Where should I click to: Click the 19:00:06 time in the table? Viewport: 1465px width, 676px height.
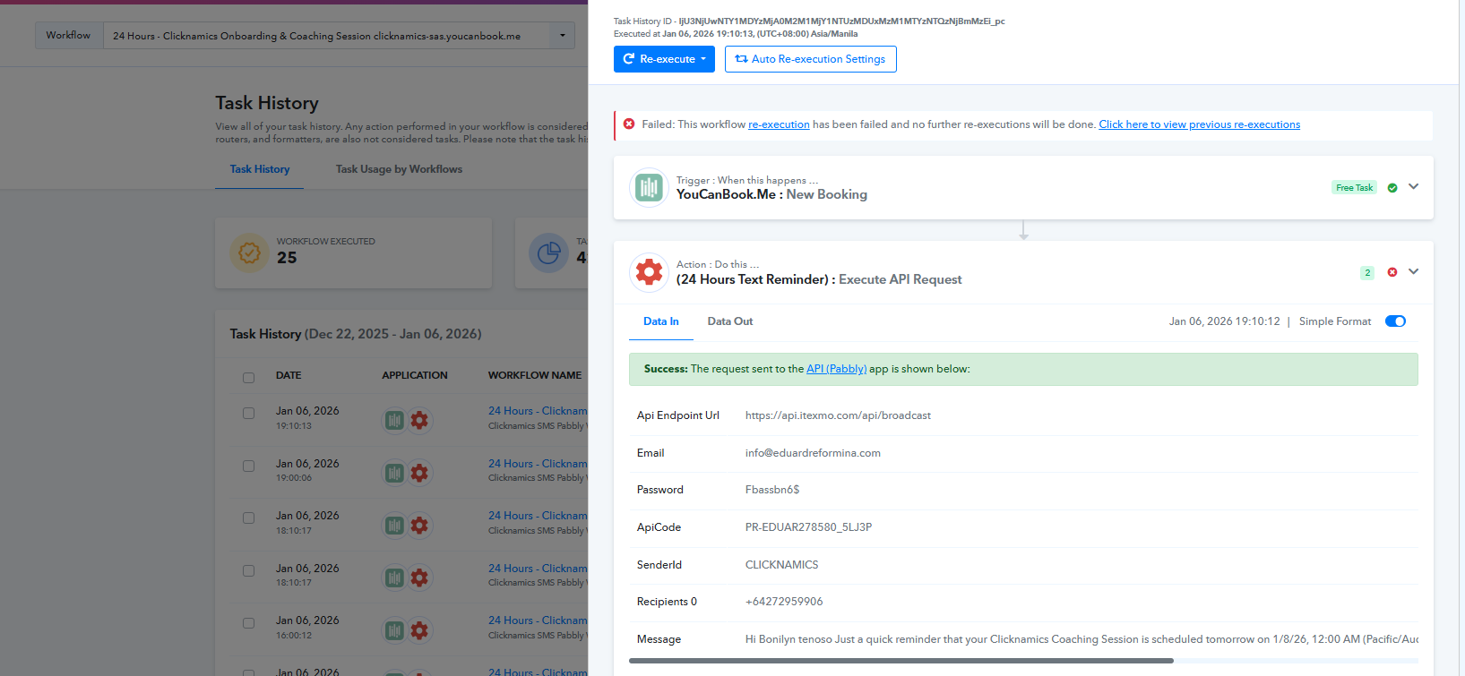point(294,478)
